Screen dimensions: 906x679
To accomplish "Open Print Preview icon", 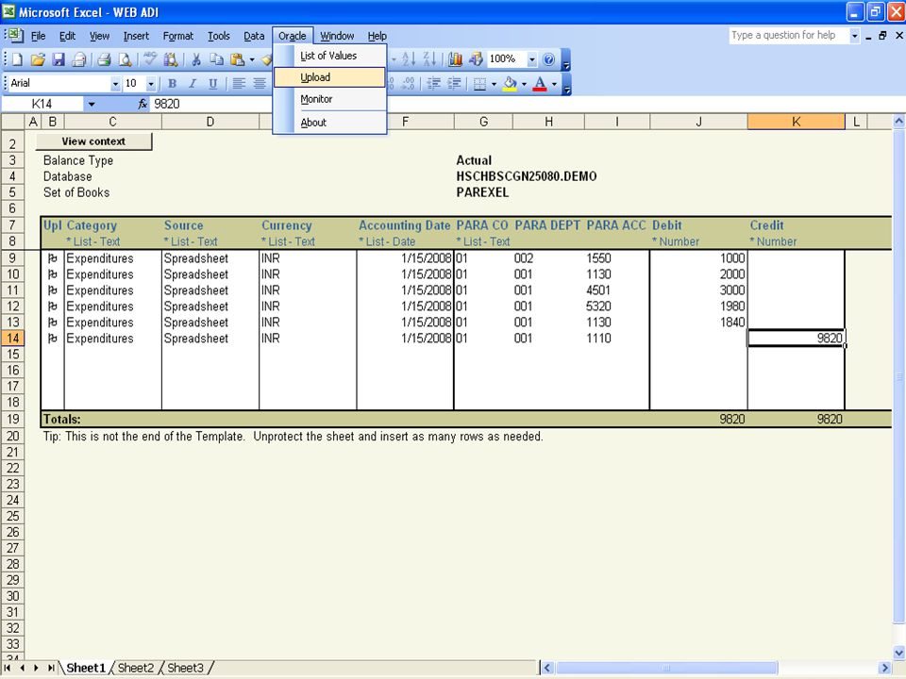I will [125, 58].
